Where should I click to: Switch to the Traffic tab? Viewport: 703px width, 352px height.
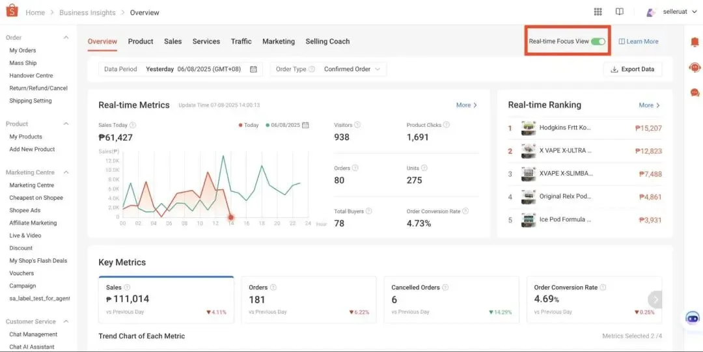241,42
